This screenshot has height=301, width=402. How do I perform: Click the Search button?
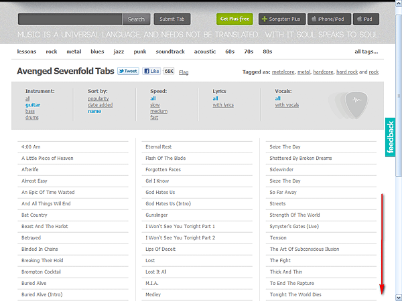[x=136, y=19]
